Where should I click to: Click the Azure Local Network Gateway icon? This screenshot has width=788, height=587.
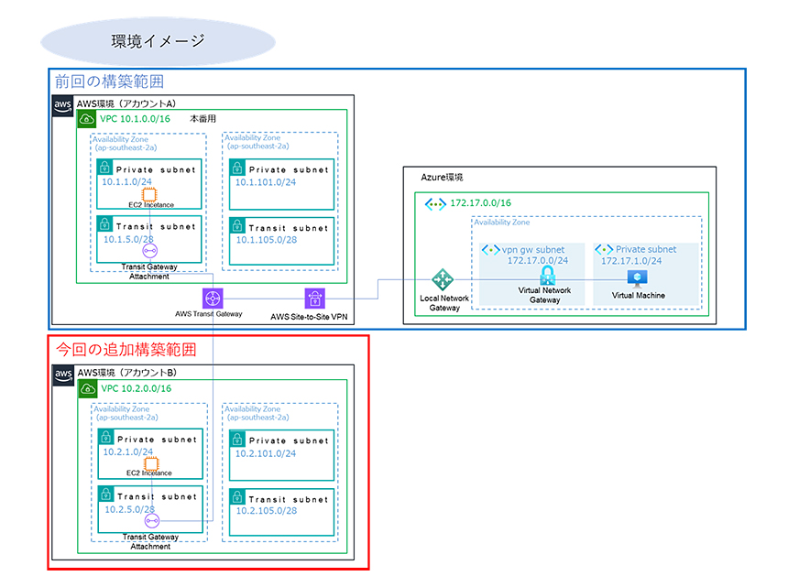coord(443,279)
